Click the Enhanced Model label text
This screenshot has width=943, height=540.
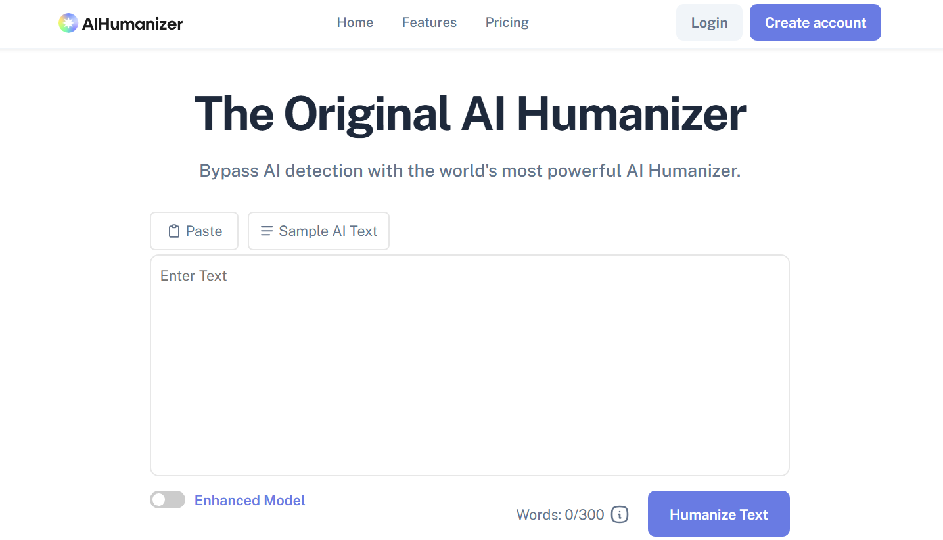(249, 500)
